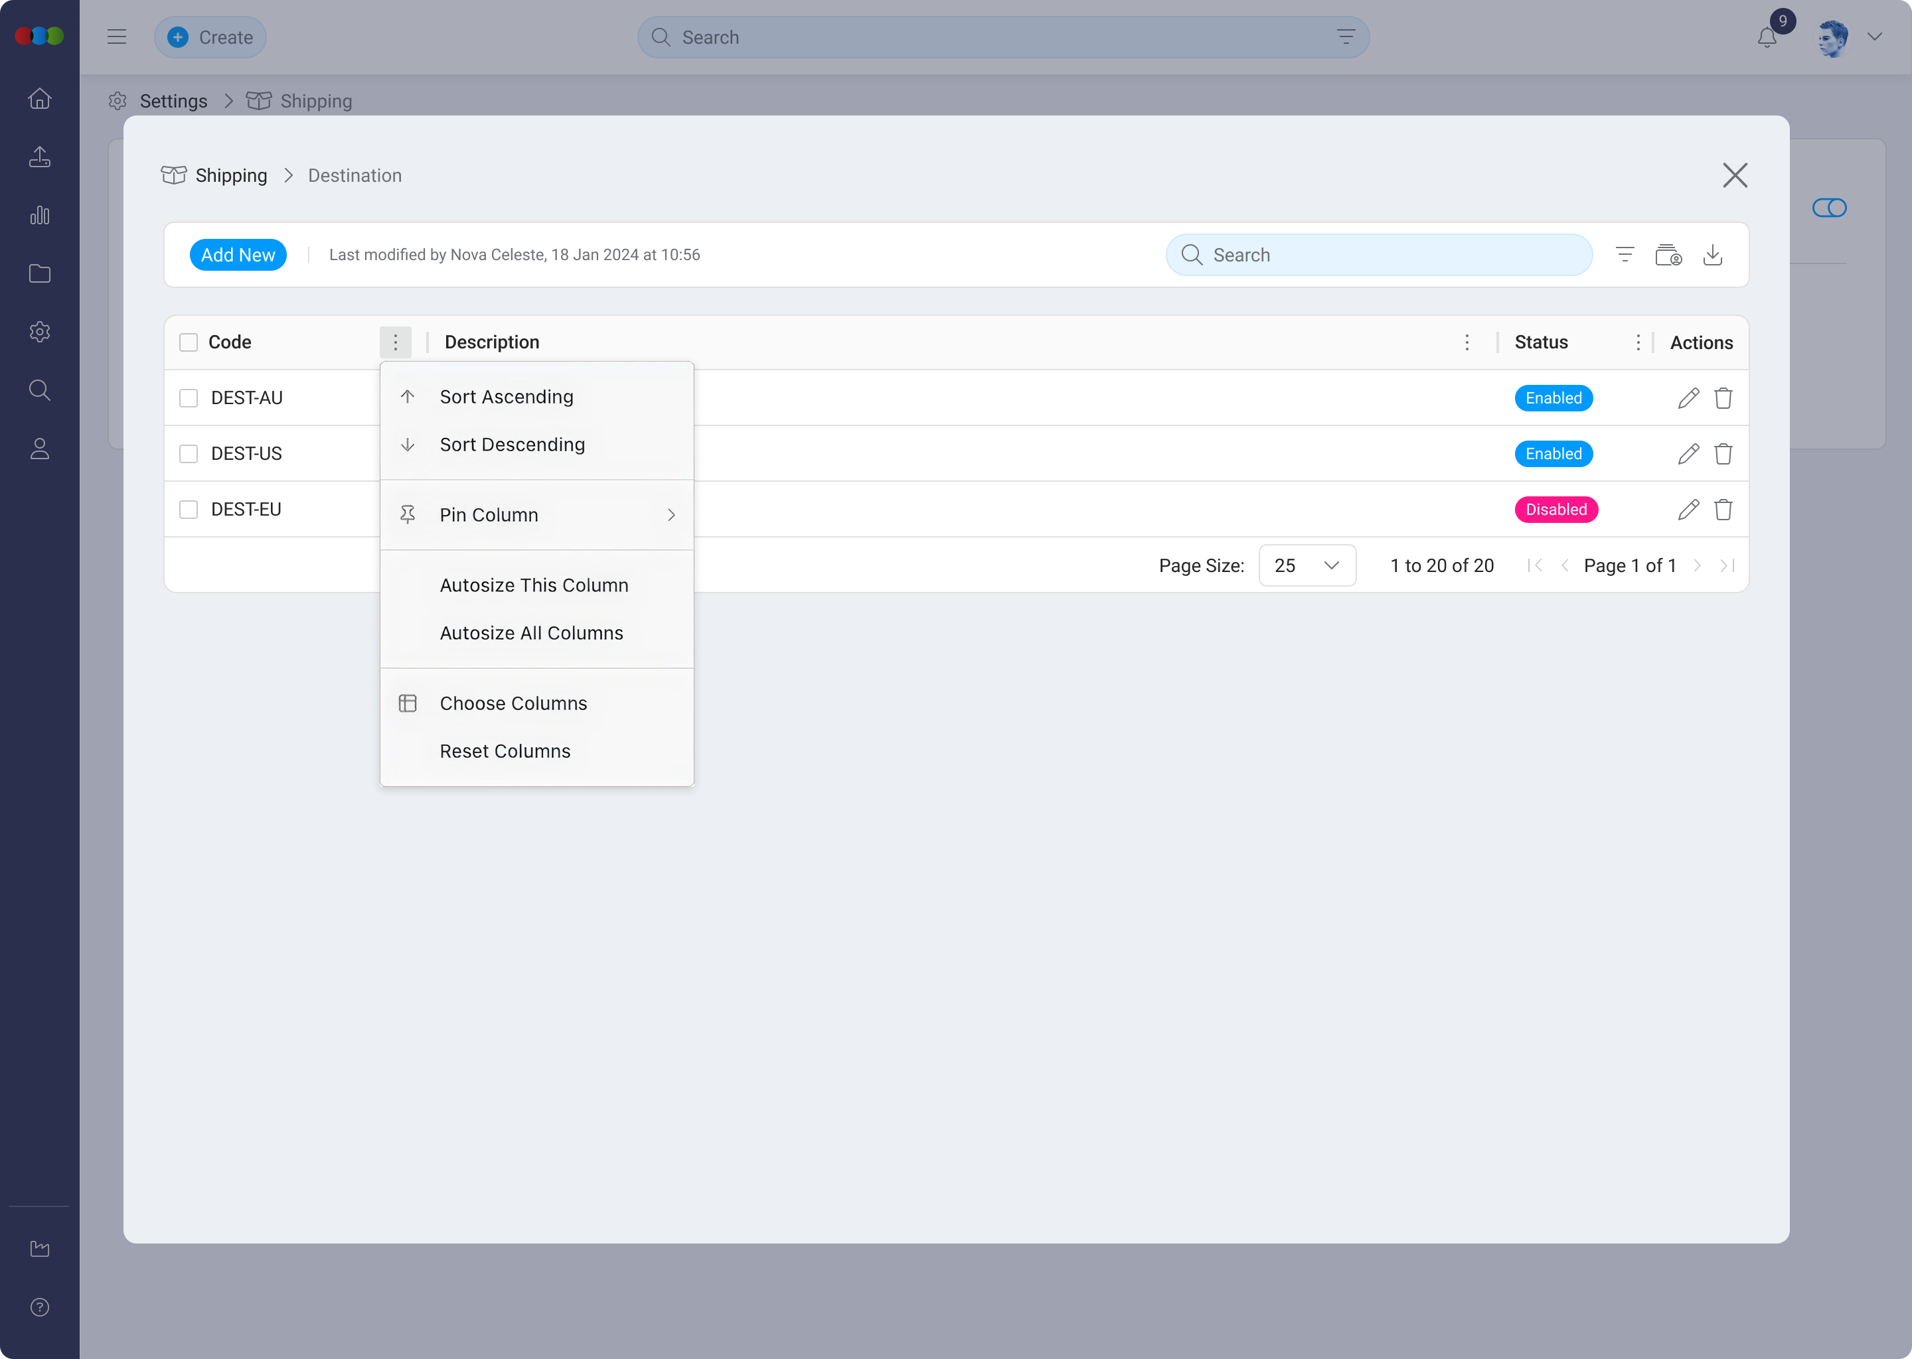1912x1359 pixels.
Task: Open the hamburger navigation menu
Action: pyautogui.click(x=116, y=36)
